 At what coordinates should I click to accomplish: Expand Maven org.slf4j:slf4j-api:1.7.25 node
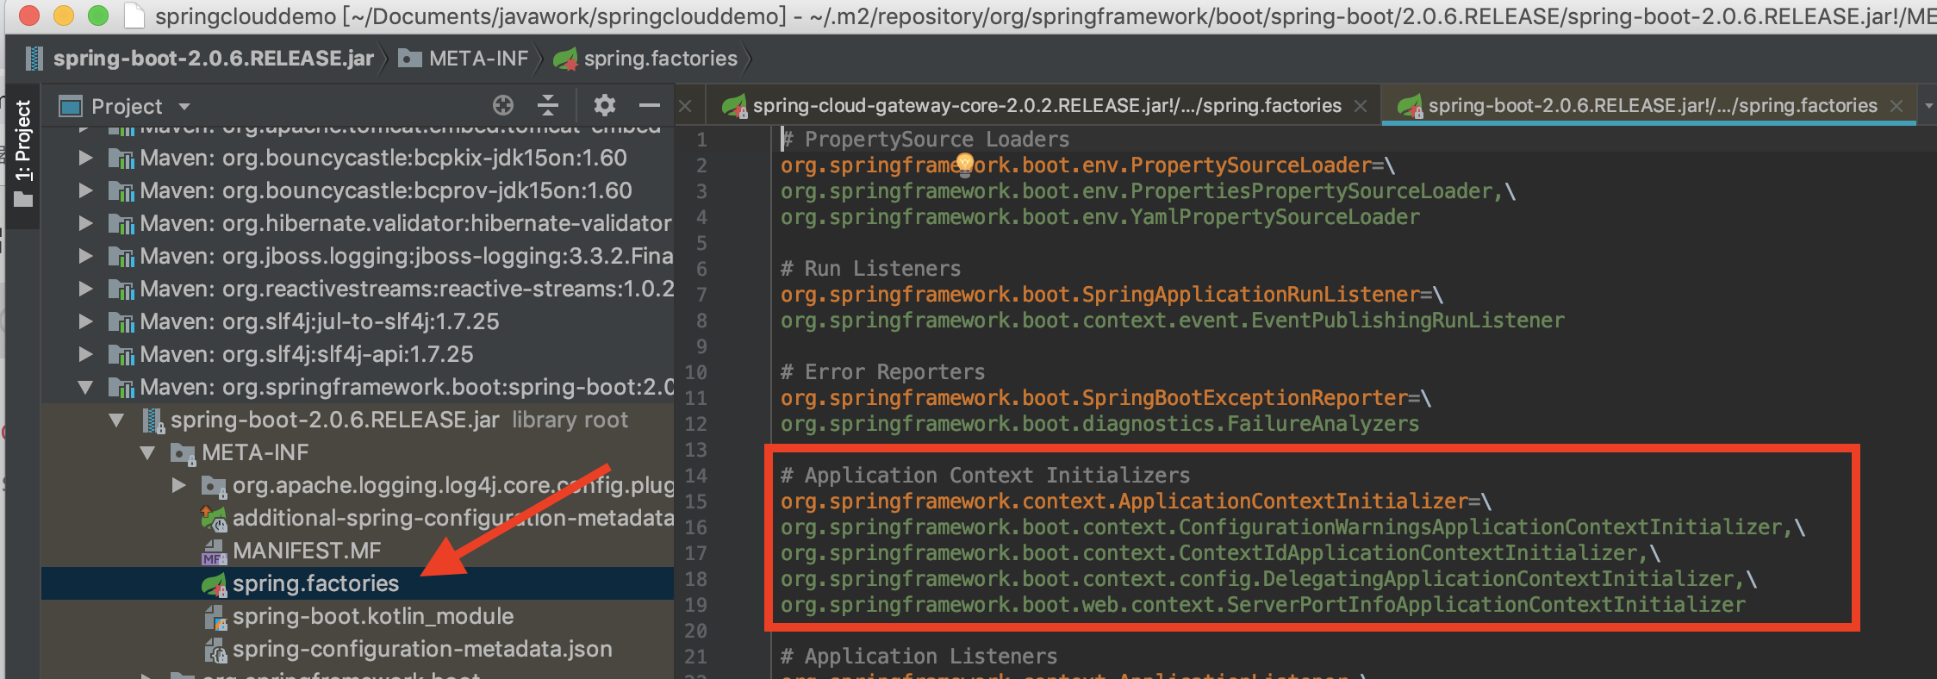pos(85,354)
